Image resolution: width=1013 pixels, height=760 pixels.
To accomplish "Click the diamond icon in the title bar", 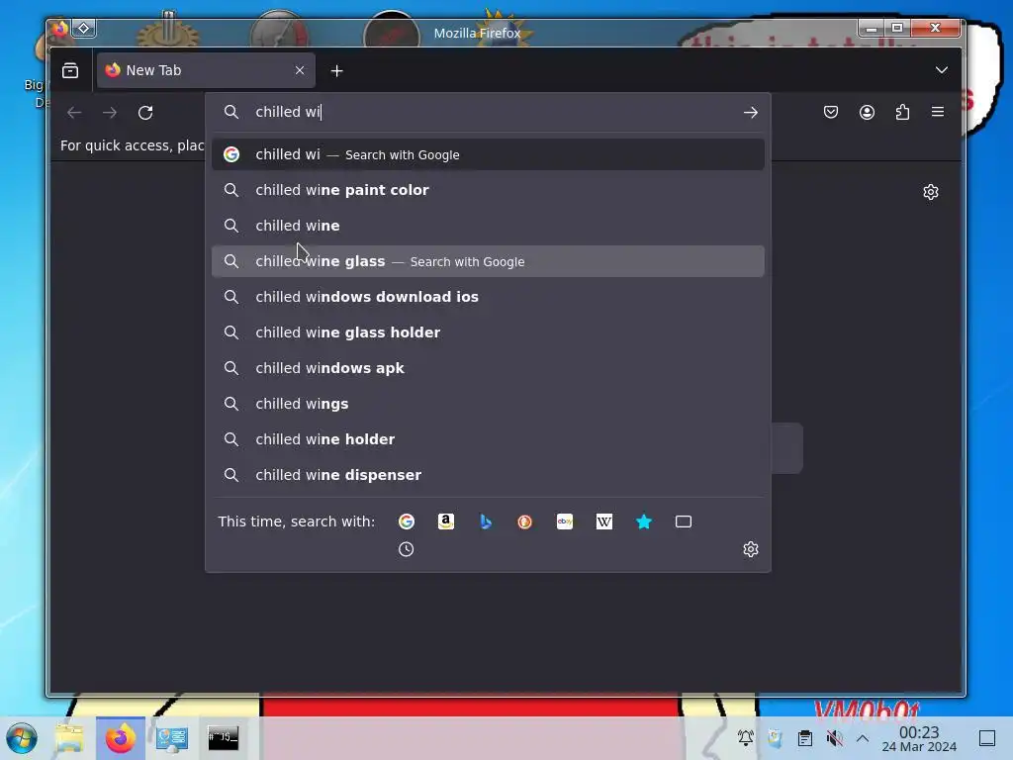I will coord(83,29).
